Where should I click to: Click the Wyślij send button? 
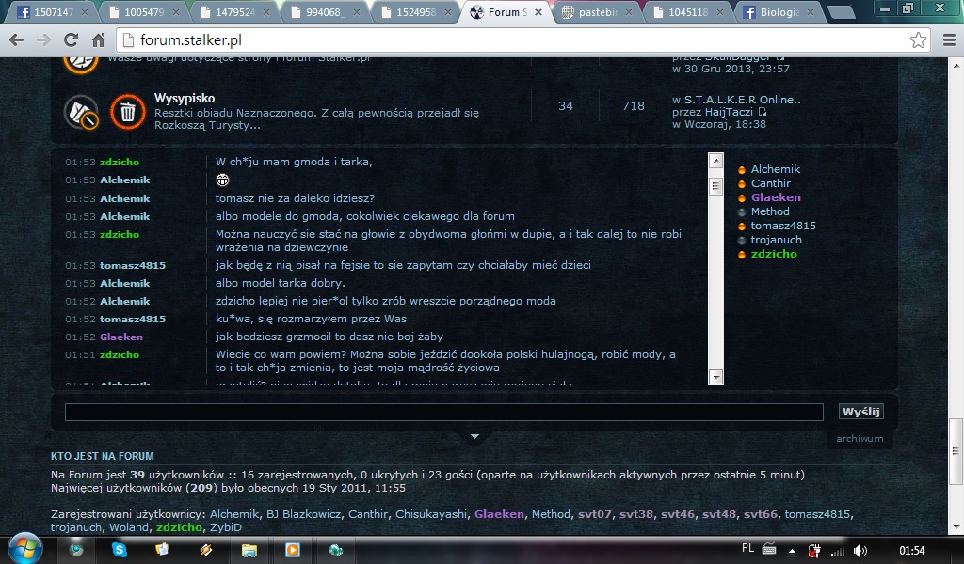(860, 412)
